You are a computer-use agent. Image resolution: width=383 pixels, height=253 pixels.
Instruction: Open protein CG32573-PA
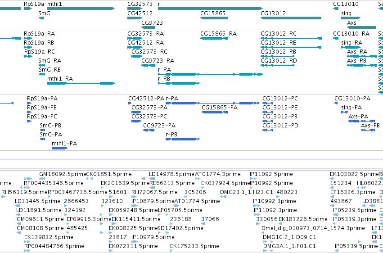pos(136,112)
